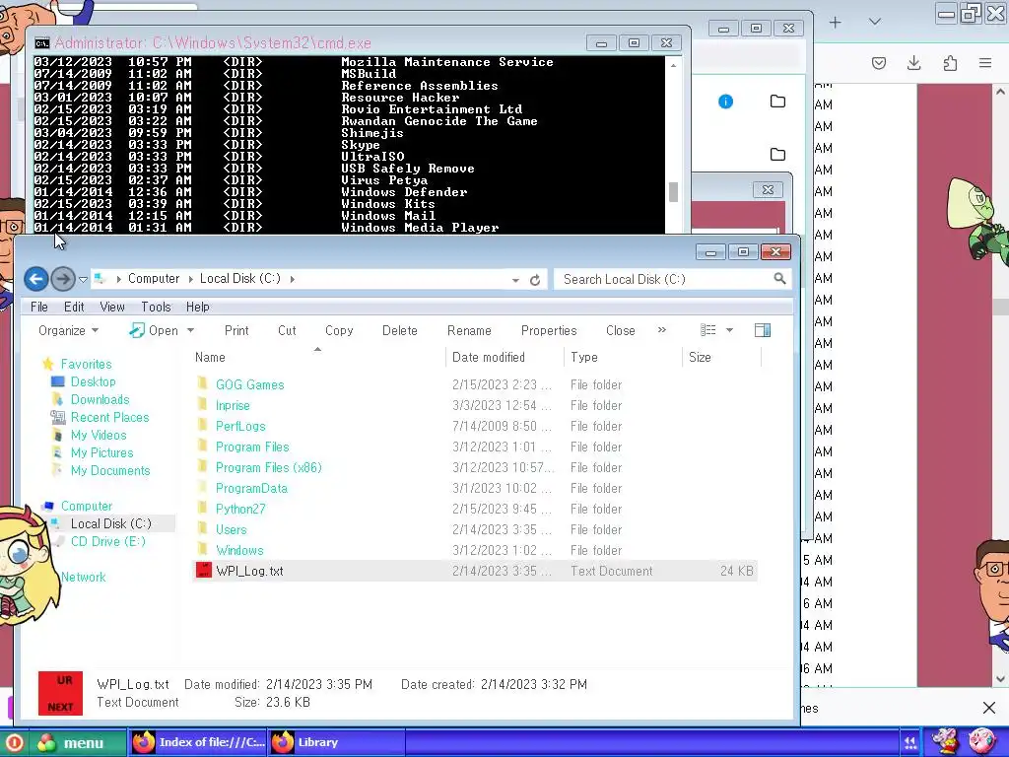Click the Firefox Pocket save icon
This screenshot has width=1009, height=757.
(878, 62)
